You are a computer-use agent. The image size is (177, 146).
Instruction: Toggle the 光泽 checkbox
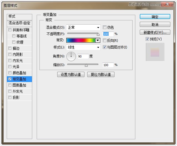[10, 67]
